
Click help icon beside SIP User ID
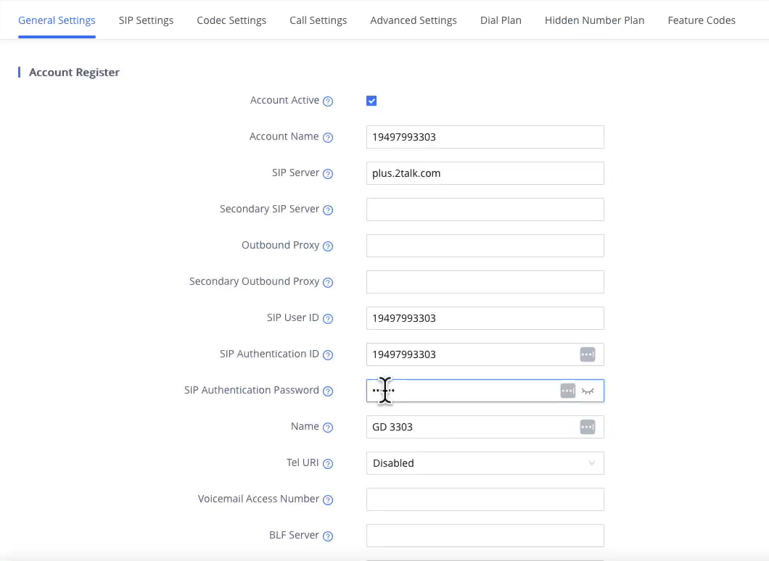click(x=328, y=319)
